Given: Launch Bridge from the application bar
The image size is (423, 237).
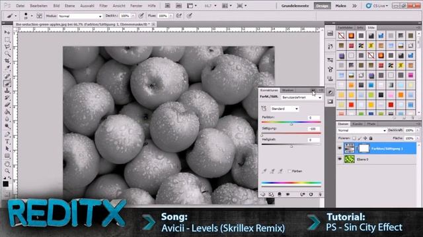Looking at the screenshot, I should pyautogui.click(x=167, y=6).
